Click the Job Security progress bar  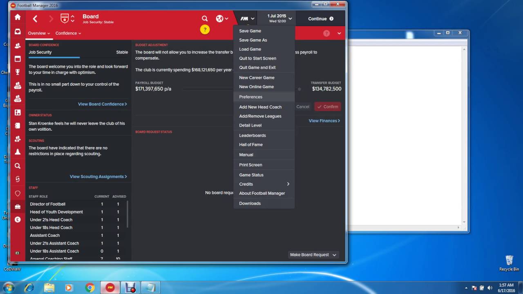[x=78, y=58]
